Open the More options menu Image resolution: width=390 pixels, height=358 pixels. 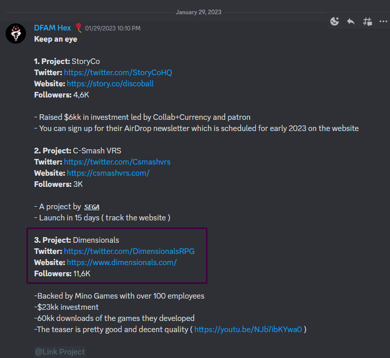(383, 22)
